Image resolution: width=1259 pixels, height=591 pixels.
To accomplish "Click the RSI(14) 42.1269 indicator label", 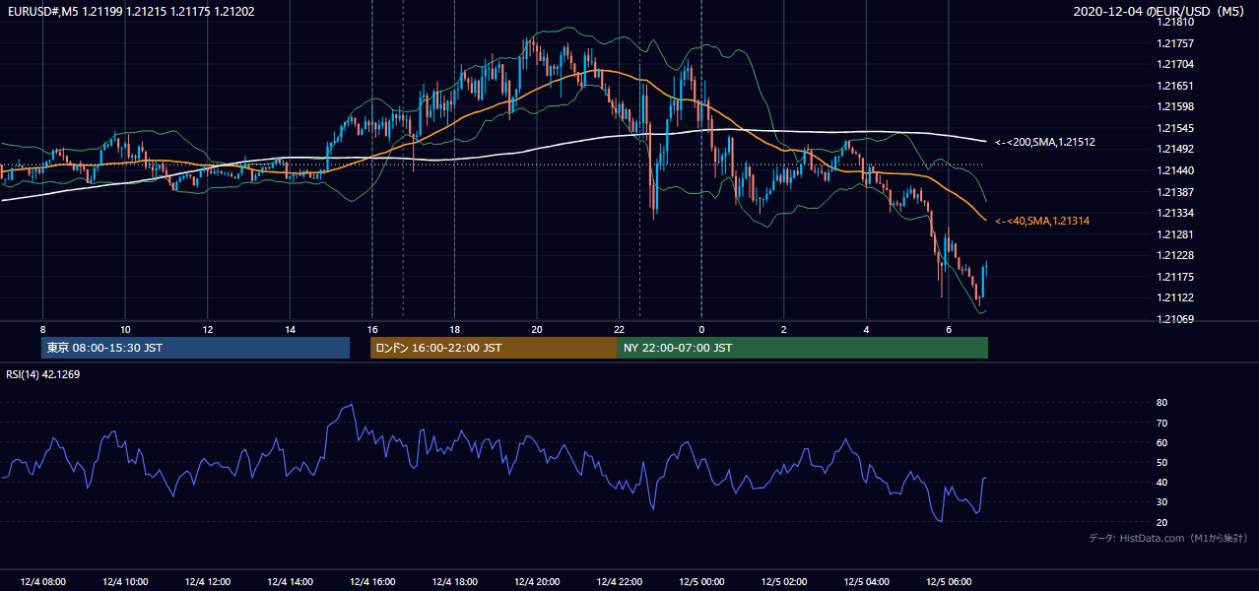I will 43,374.
